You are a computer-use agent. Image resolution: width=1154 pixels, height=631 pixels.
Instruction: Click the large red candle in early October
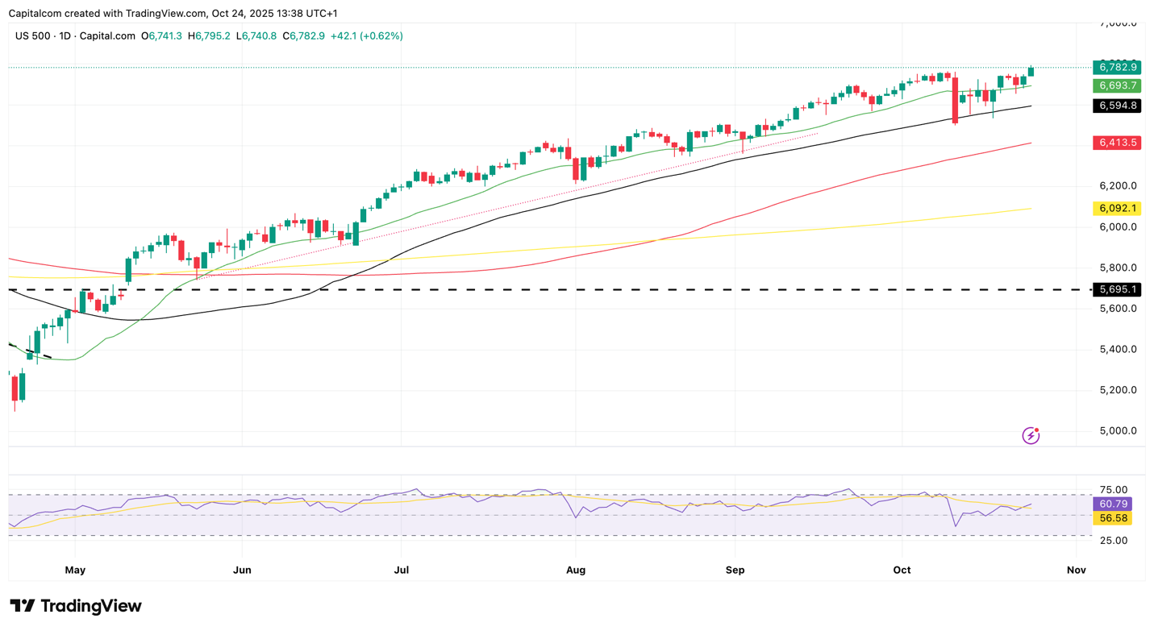(955, 99)
